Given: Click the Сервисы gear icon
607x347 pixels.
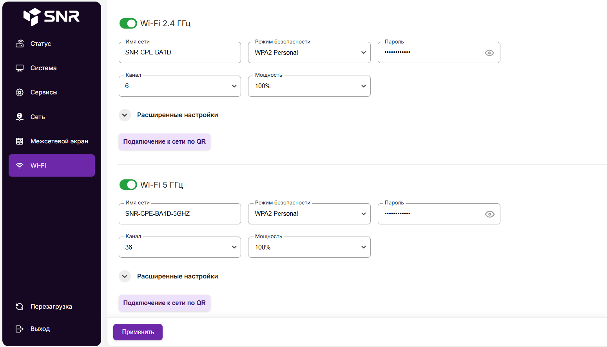Looking at the screenshot, I should point(20,92).
